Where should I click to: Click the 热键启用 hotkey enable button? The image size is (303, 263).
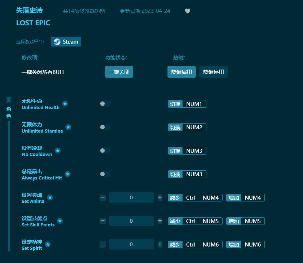pos(181,72)
